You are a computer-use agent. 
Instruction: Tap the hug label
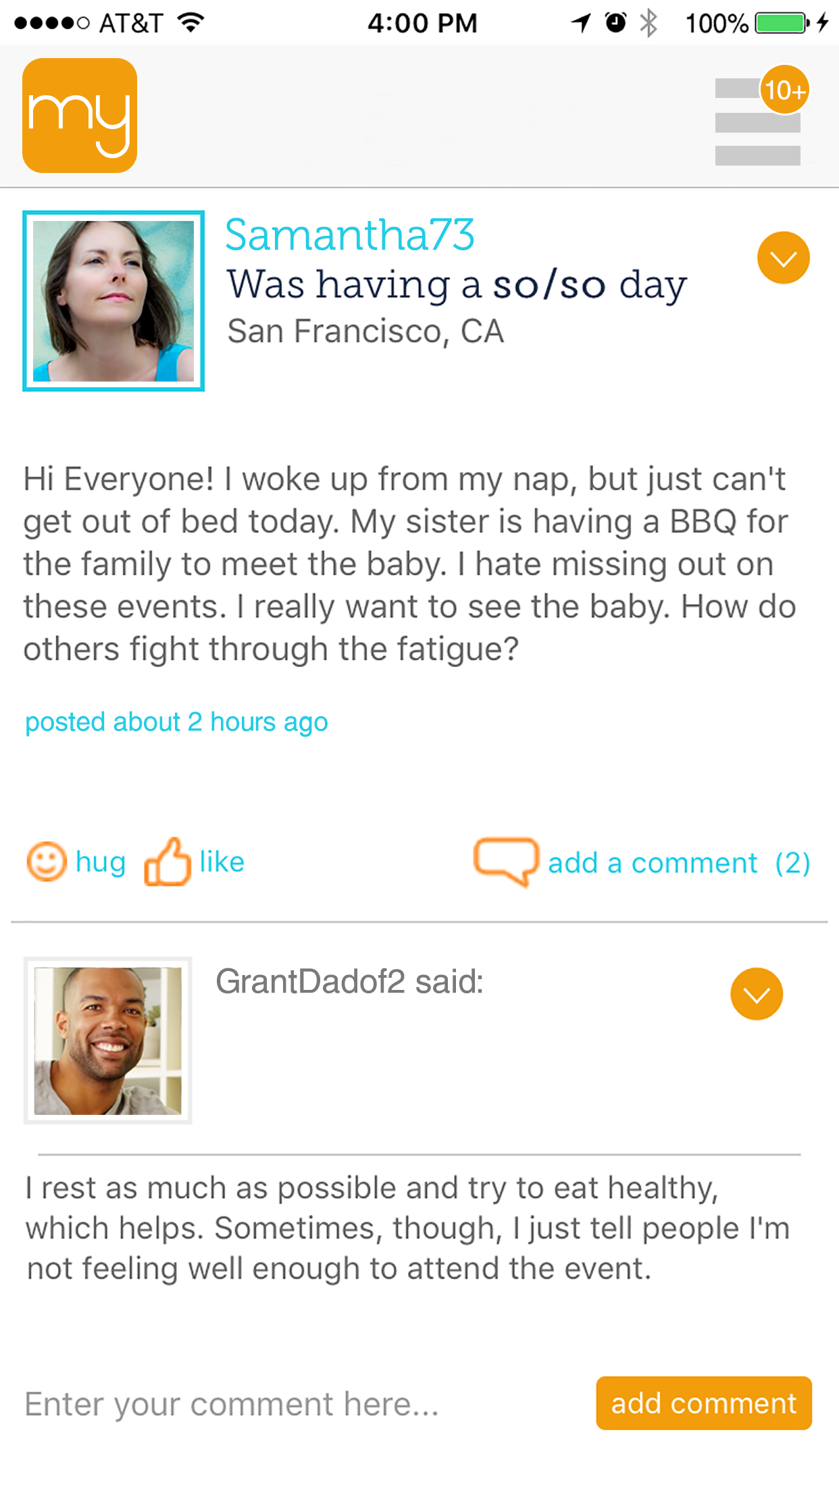(x=101, y=862)
